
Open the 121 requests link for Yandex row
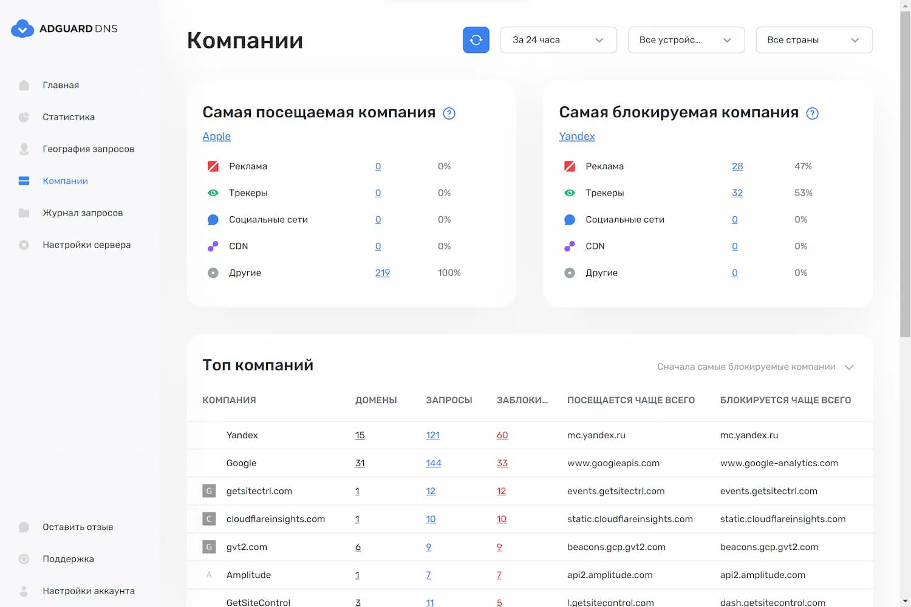pos(432,435)
